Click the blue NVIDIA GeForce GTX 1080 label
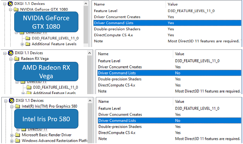 point(46,22)
